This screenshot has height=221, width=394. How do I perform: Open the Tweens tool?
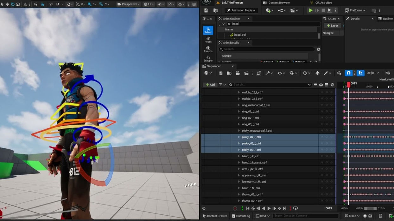[208, 49]
